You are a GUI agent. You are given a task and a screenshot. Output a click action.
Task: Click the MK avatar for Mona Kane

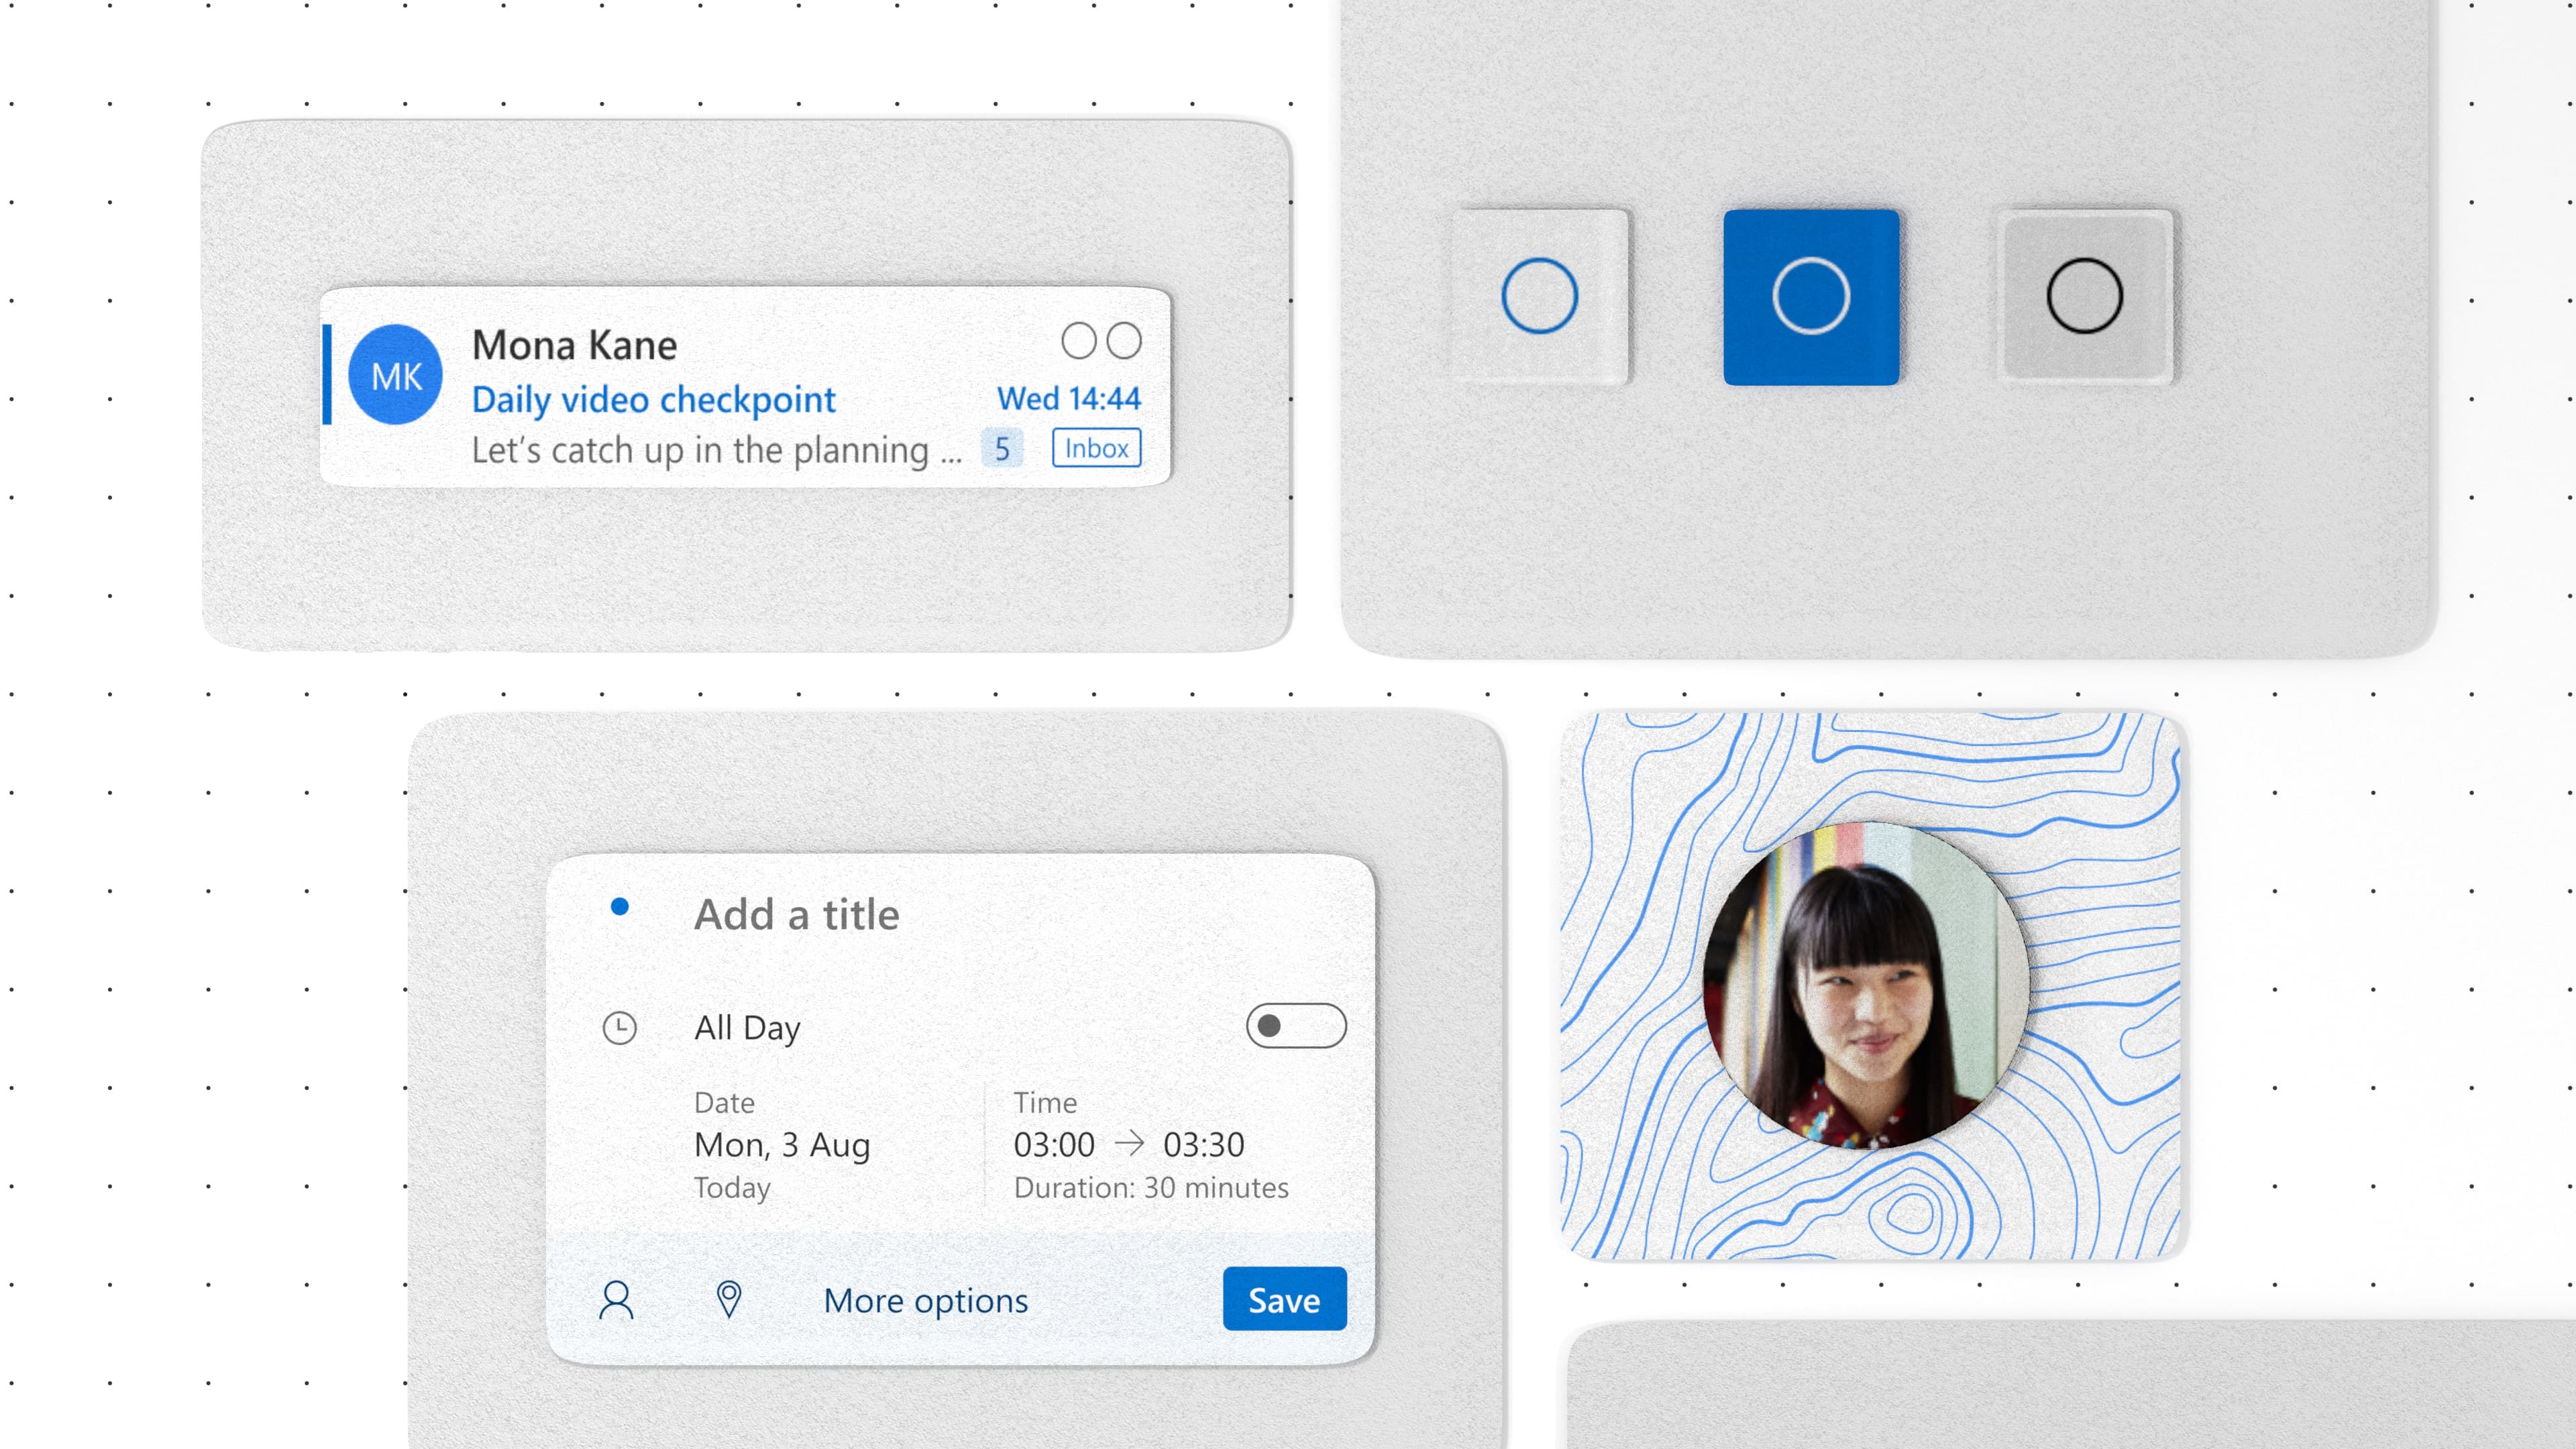pyautogui.click(x=395, y=375)
